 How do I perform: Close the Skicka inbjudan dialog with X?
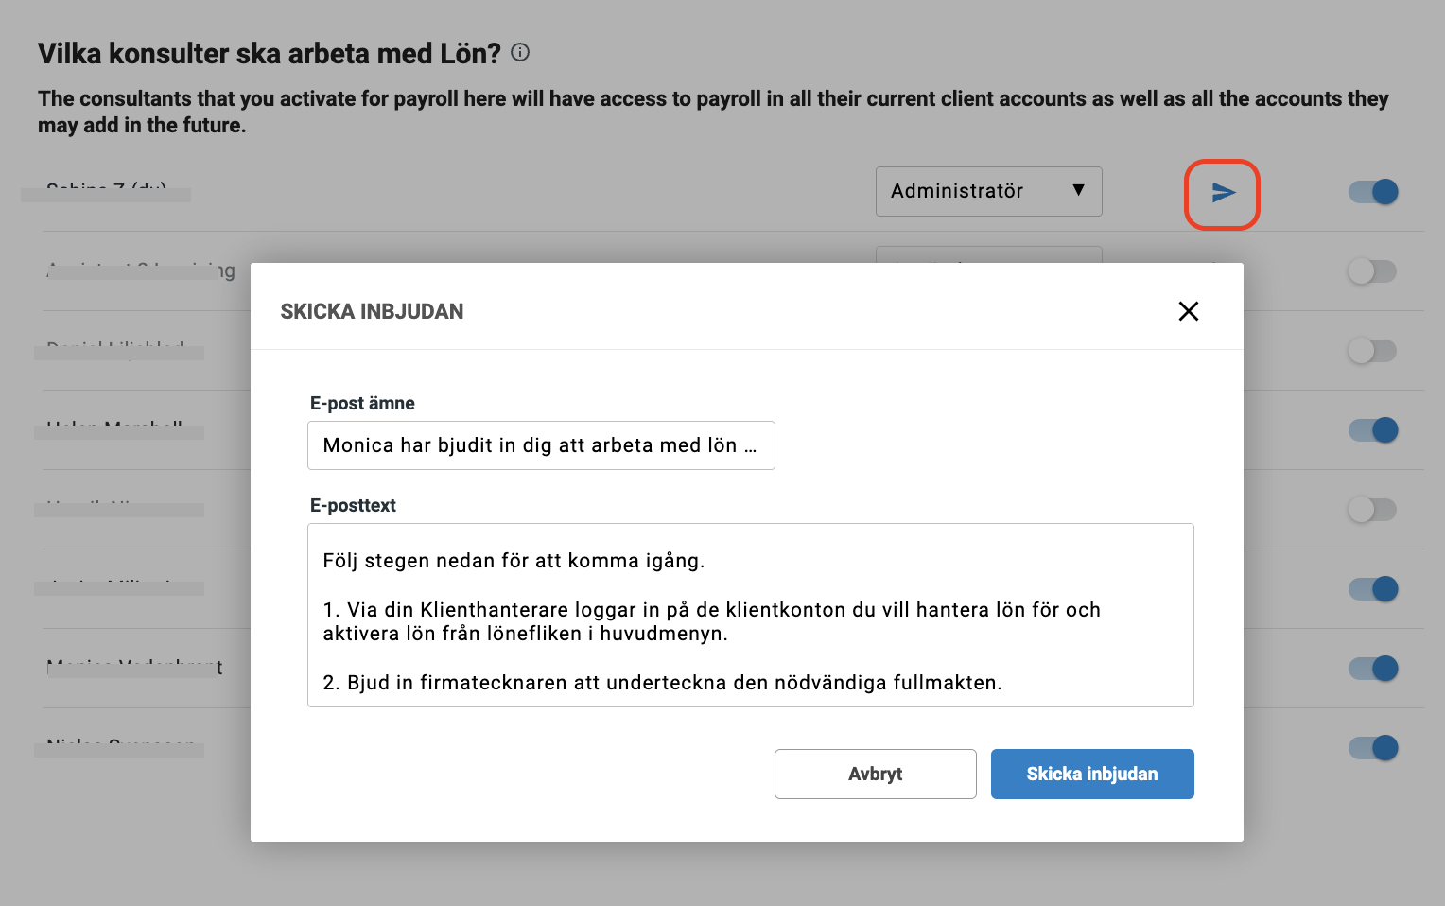coord(1189,311)
